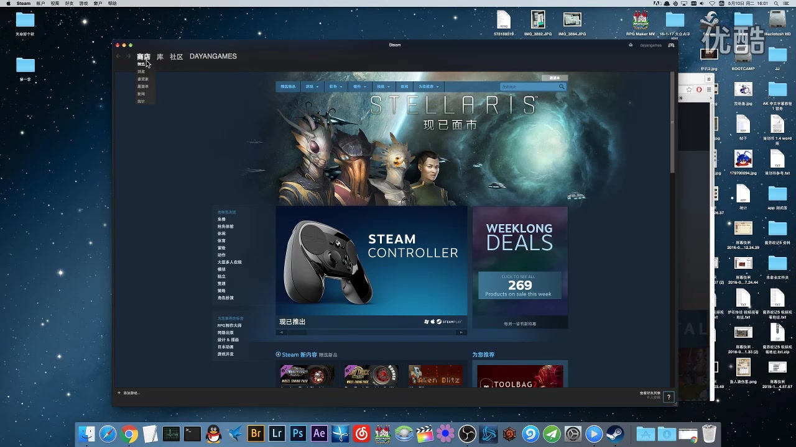
Task: Open the Stellaris banner
Action: [422, 149]
